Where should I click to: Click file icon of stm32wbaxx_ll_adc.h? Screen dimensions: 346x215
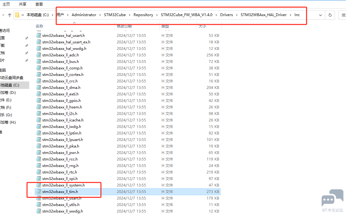coord(39,55)
